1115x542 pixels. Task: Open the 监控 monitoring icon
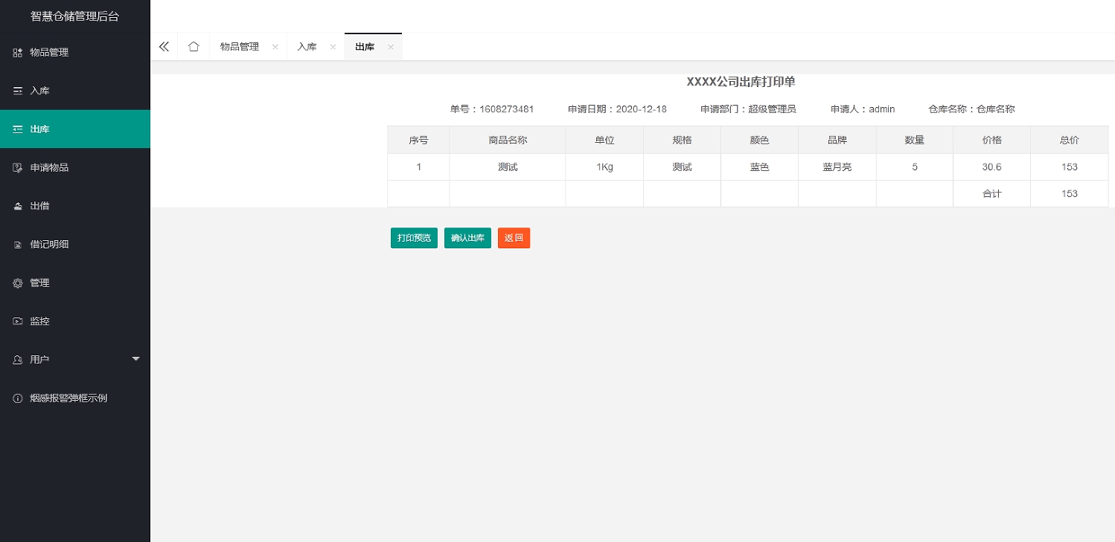point(18,321)
